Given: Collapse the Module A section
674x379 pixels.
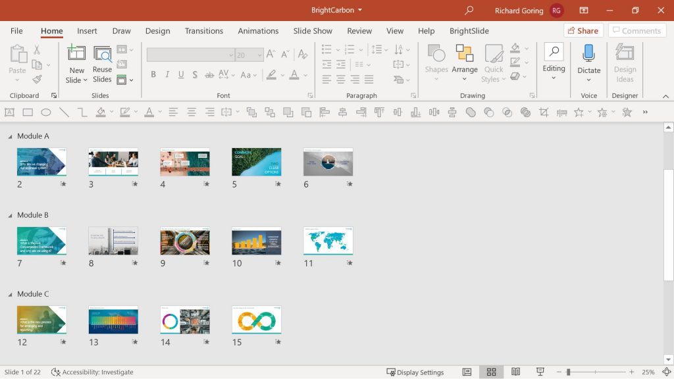Looking at the screenshot, I should (x=9, y=136).
